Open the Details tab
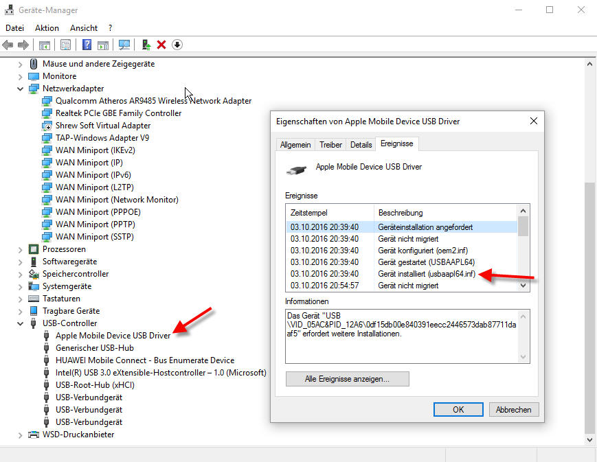The width and height of the screenshot is (597, 462). tap(361, 145)
